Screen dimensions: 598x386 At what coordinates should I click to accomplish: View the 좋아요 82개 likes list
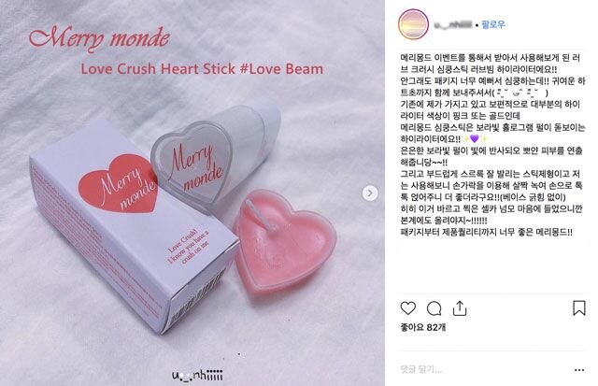tap(423, 327)
